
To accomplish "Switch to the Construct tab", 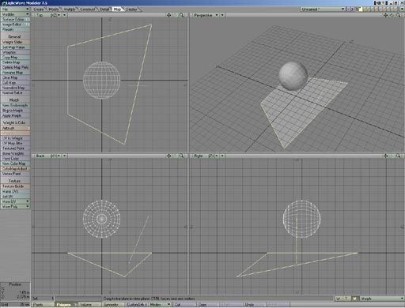I will pyautogui.click(x=88, y=9).
